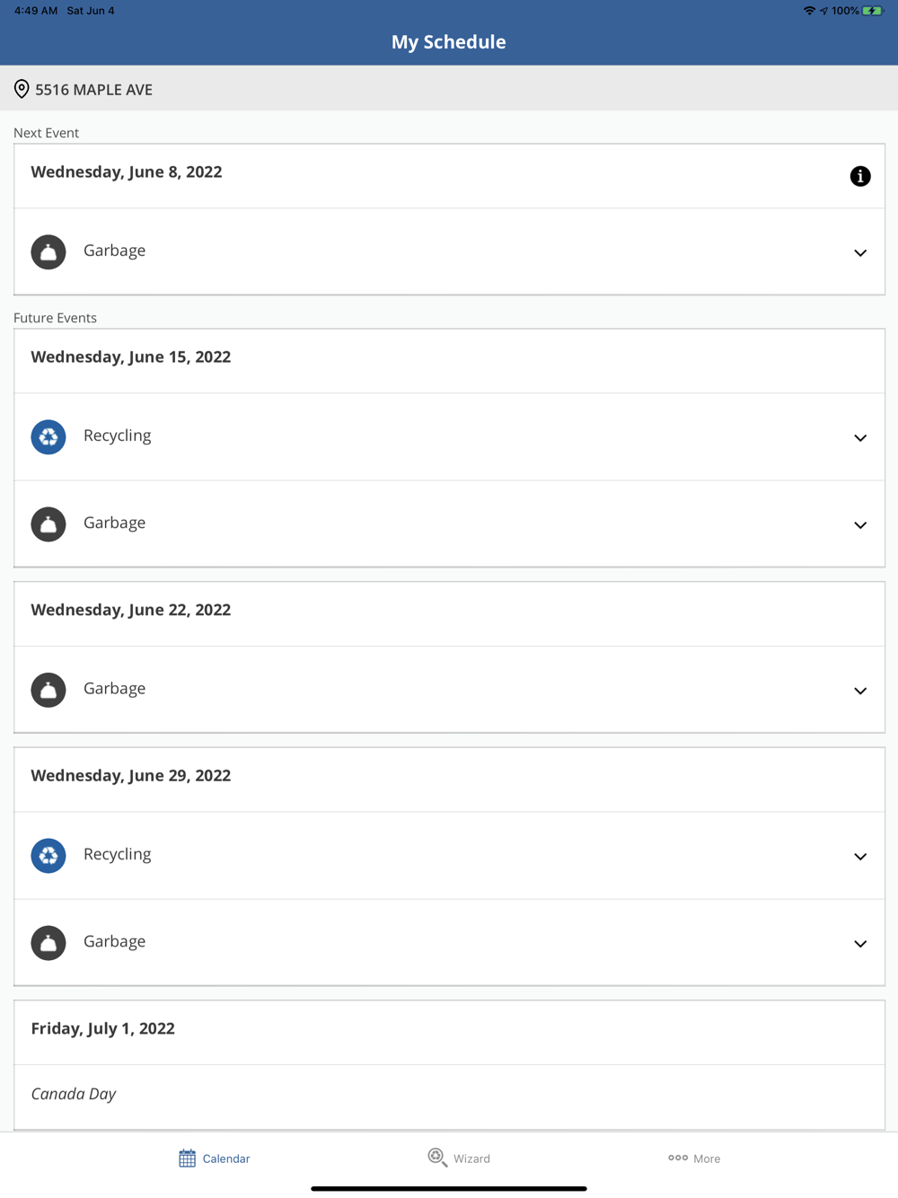Tap the garbage icon under June 8
Viewport: 898px width, 1198px height.
click(x=48, y=252)
